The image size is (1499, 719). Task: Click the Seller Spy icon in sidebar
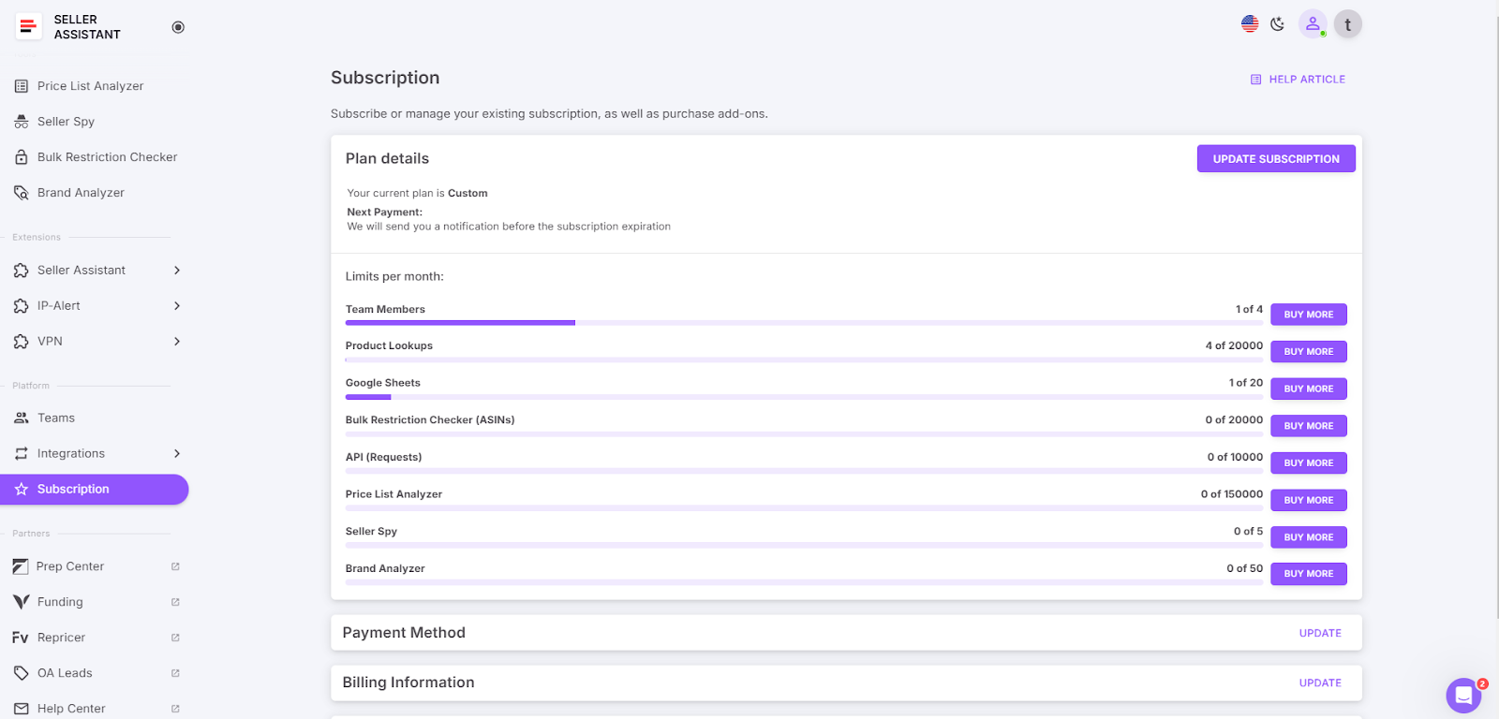pos(22,122)
